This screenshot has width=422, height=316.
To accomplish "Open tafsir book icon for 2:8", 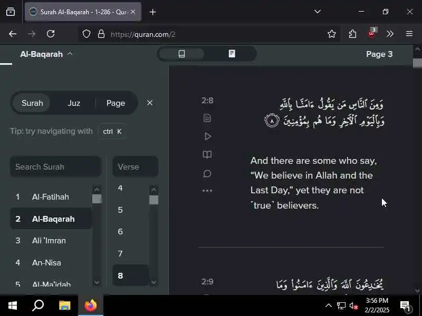I will (207, 154).
